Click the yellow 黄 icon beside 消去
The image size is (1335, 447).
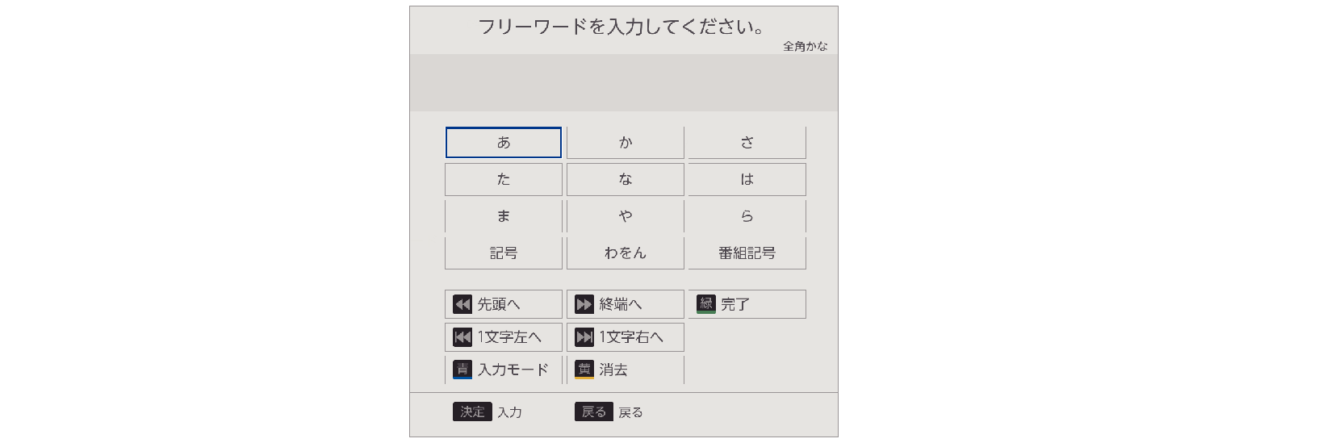584,370
